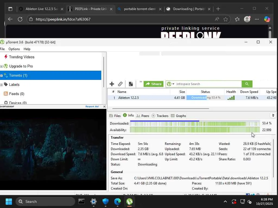Click the Availability pieces bar

click(195, 130)
